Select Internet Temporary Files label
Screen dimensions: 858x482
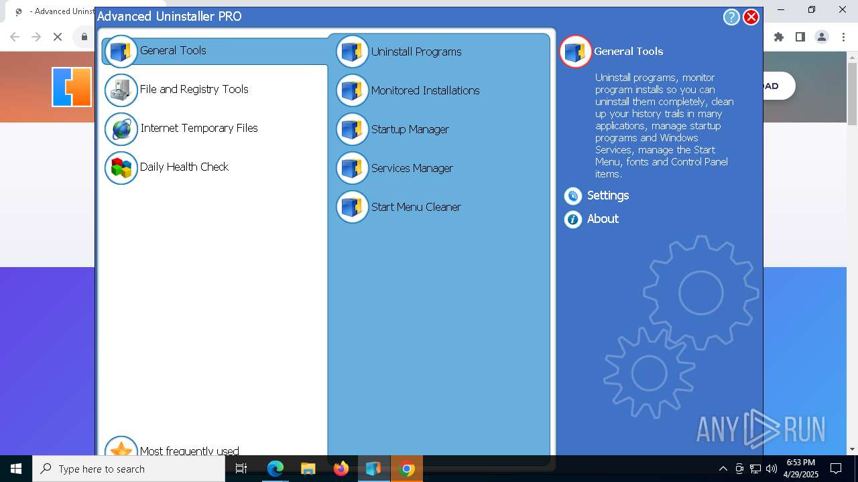(x=199, y=128)
